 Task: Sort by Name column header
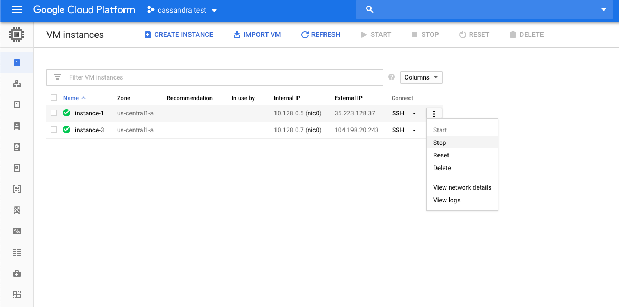74,98
